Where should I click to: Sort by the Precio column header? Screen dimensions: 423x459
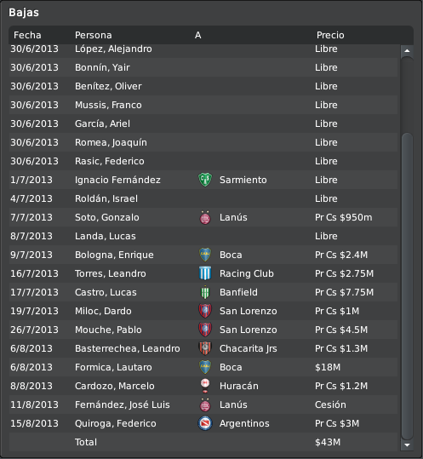(x=330, y=35)
